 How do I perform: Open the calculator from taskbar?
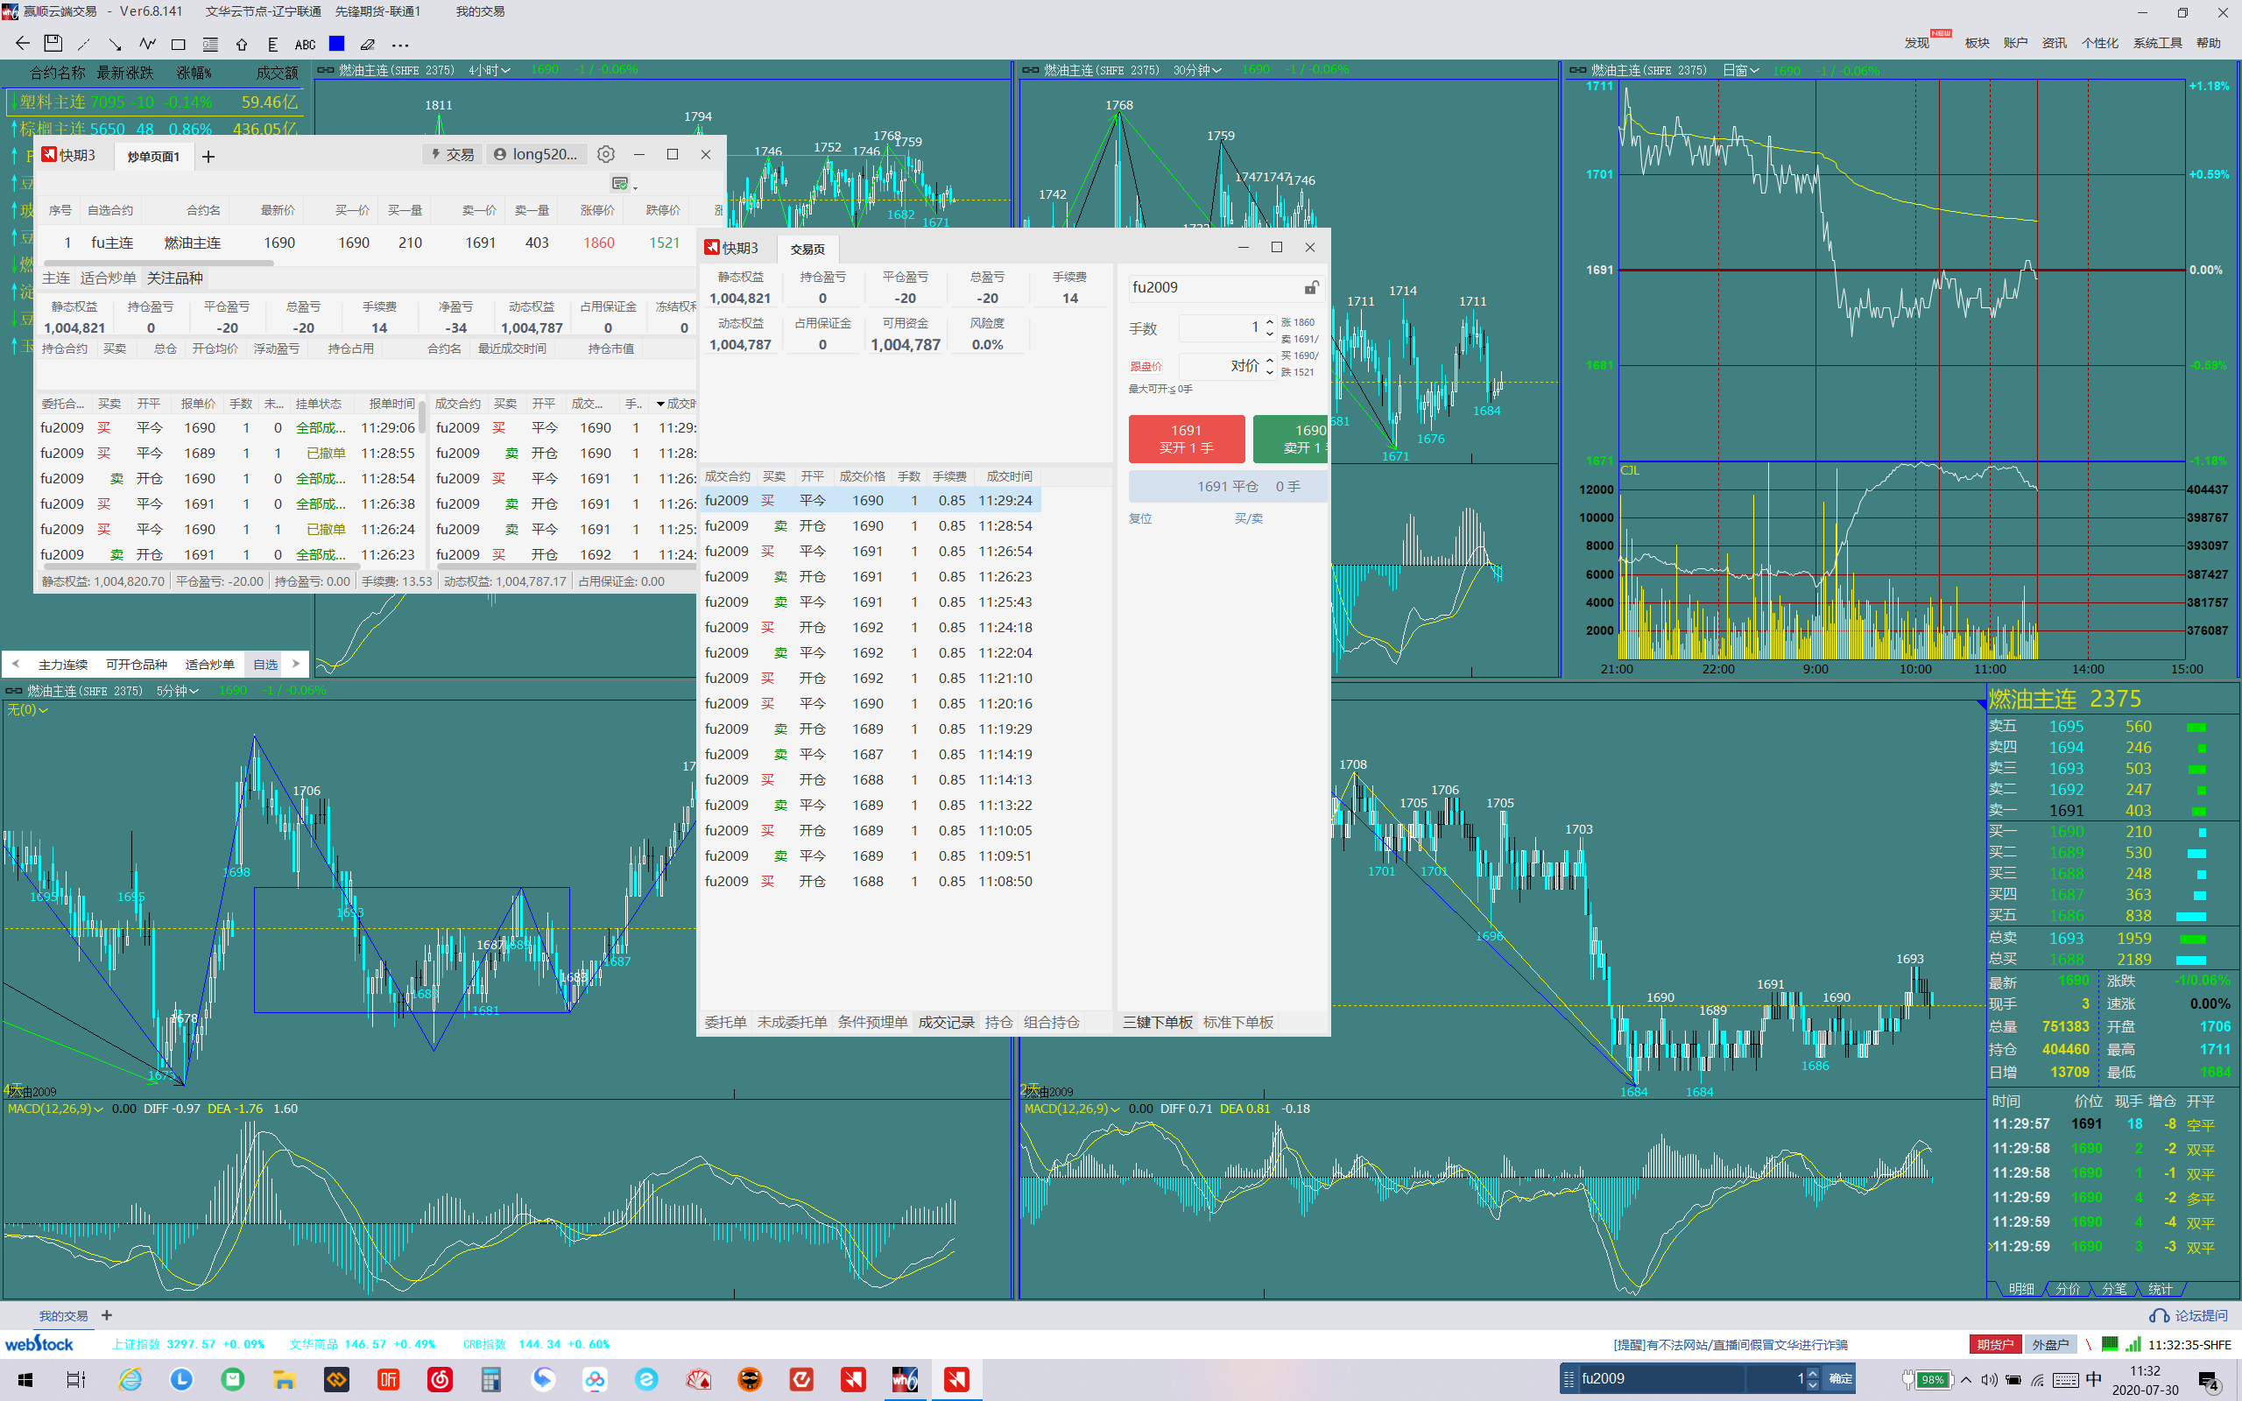(491, 1380)
